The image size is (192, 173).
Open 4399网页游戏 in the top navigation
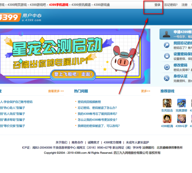(17, 5)
